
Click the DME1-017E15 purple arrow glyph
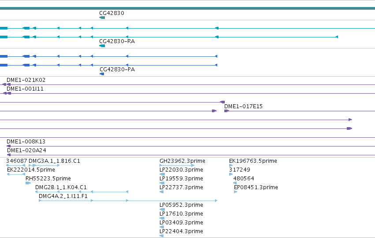[x=227, y=111]
